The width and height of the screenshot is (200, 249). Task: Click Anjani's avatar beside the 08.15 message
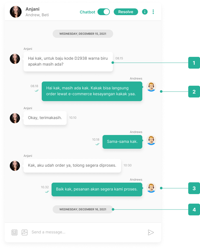coord(15,59)
